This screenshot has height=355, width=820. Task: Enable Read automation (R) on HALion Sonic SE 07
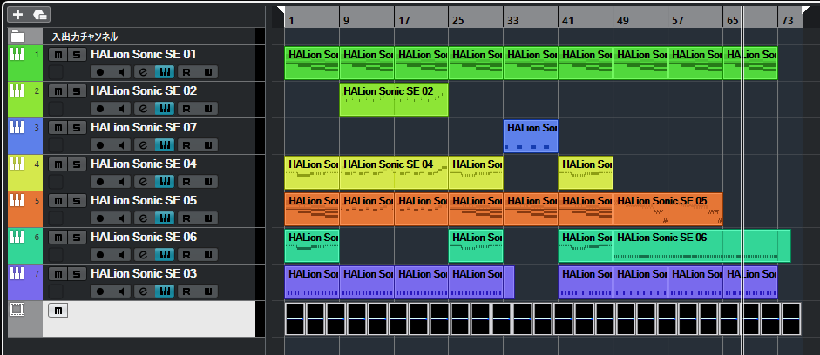tap(186, 145)
